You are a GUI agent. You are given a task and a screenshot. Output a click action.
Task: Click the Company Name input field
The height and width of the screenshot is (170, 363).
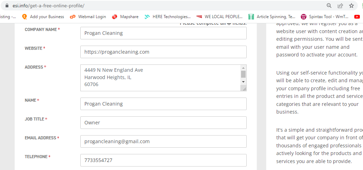164,33
